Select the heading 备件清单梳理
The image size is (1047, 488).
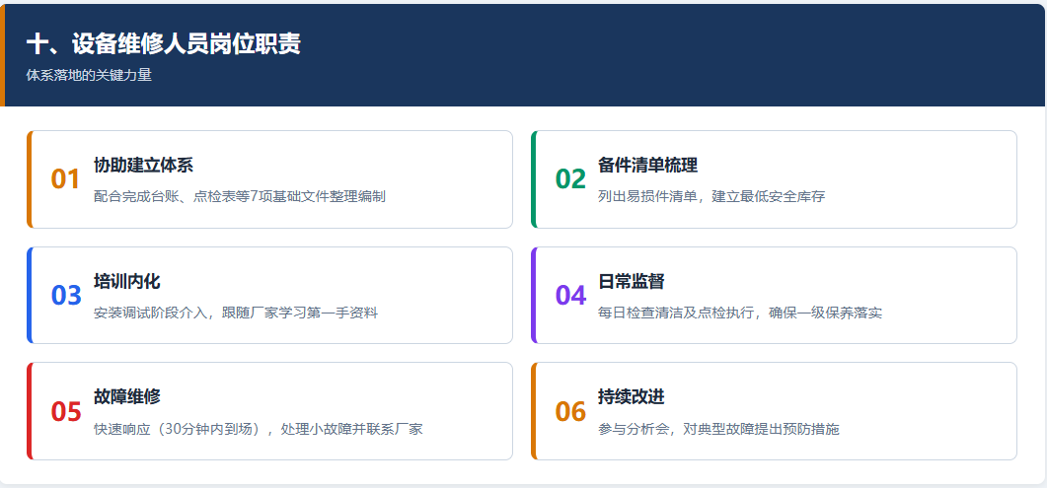pyautogui.click(x=647, y=165)
